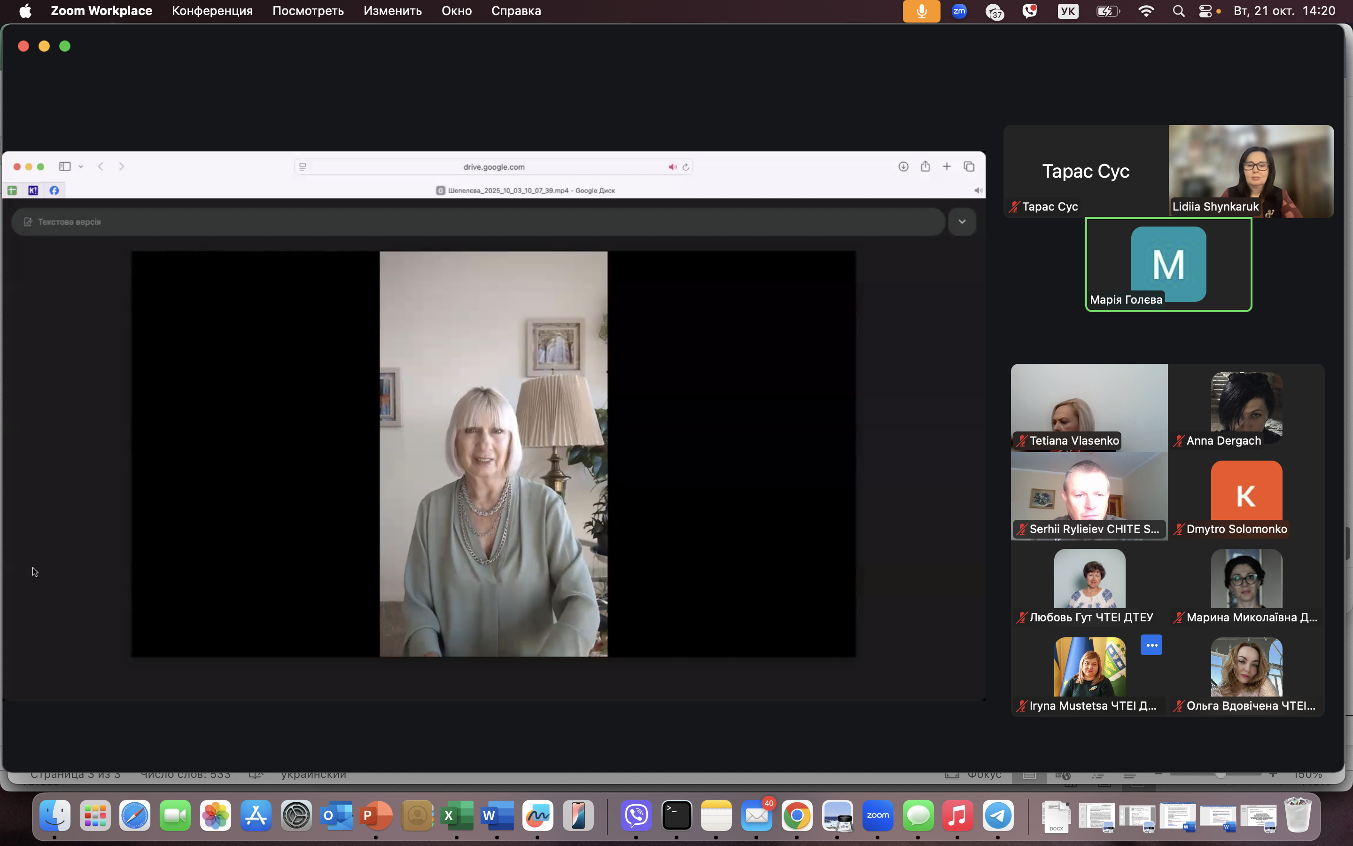This screenshot has width=1353, height=846.
Task: Open Zoom app from the Dock
Action: point(877,815)
